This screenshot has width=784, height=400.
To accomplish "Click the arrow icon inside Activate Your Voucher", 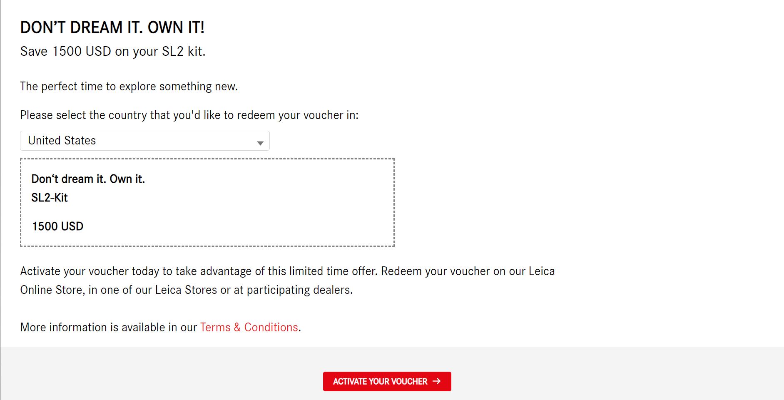I will coord(436,381).
